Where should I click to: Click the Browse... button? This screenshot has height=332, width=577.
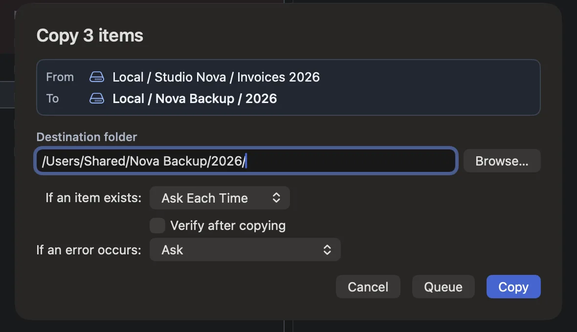502,161
